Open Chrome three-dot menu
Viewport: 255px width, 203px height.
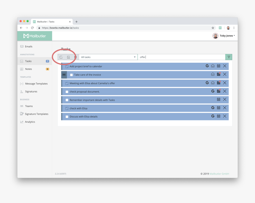[234, 28]
